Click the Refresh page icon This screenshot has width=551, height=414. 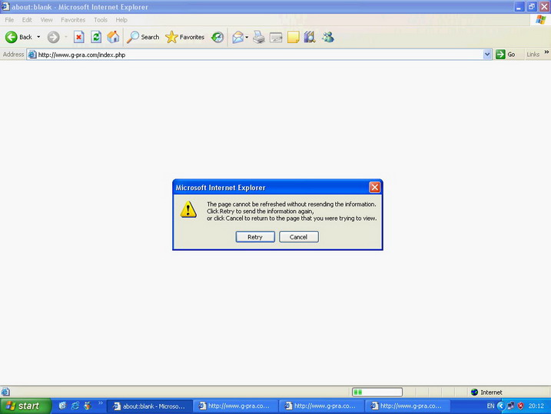pos(96,37)
